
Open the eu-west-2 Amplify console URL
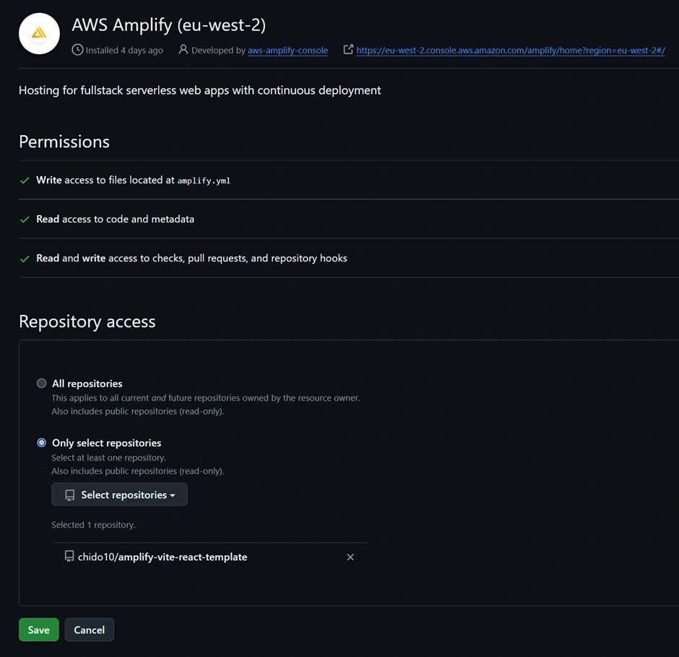pos(510,51)
